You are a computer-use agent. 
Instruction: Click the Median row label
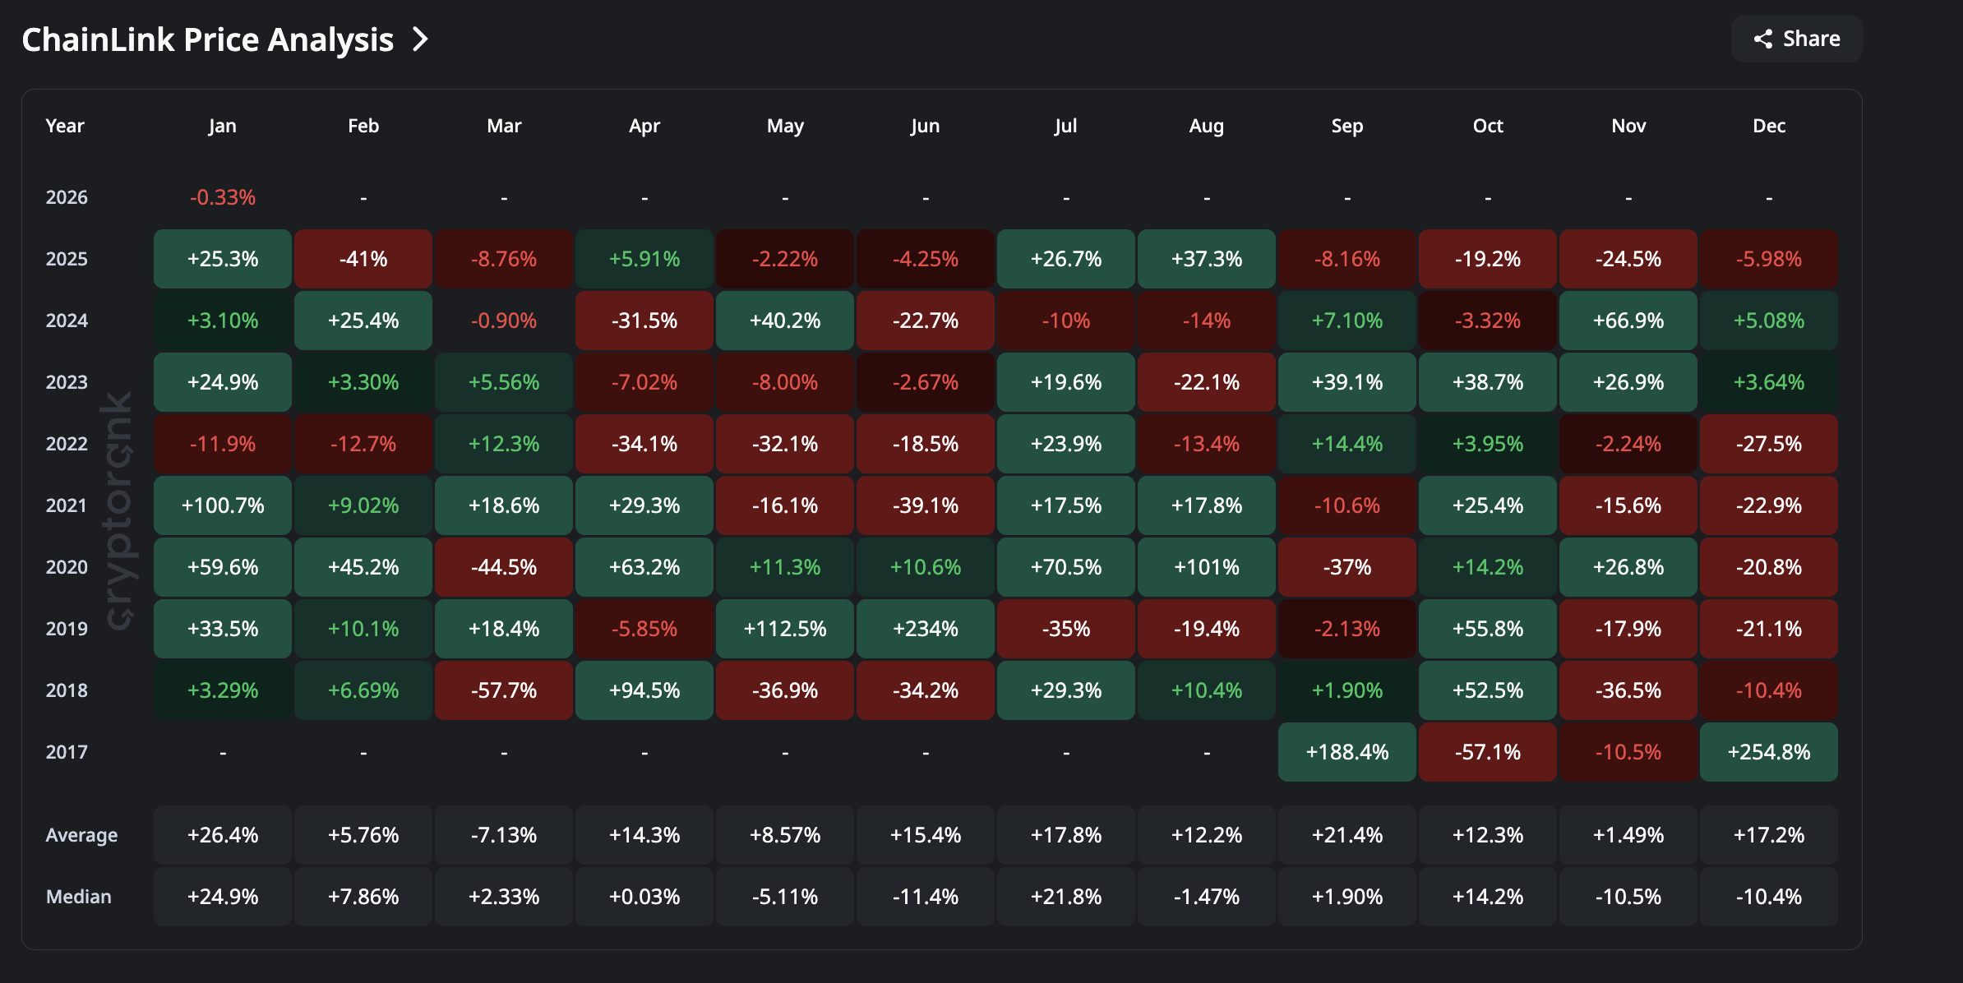pos(78,896)
